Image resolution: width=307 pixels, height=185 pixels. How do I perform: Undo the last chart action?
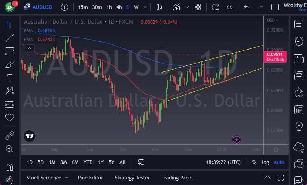point(246,7)
